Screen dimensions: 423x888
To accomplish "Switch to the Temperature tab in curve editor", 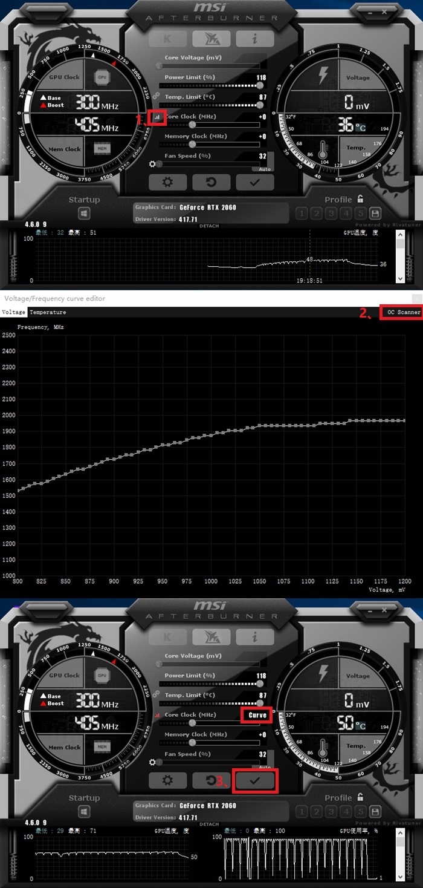I will click(x=48, y=312).
